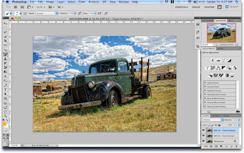This screenshot has height=153, width=244.
Task: Add a layer mask
Action: 216,146
